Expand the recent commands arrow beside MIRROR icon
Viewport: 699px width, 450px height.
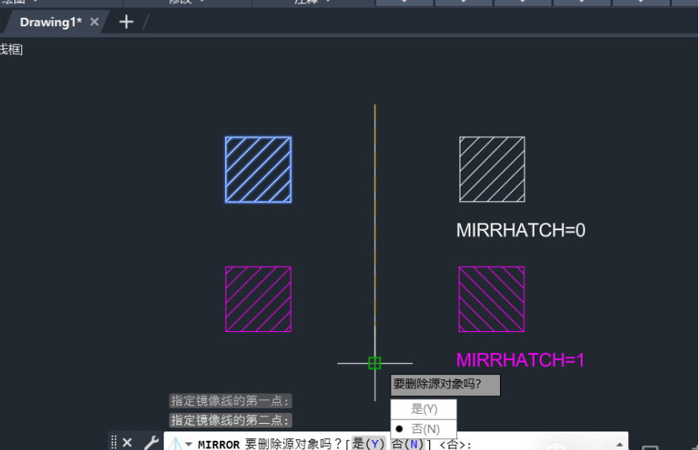point(189,444)
